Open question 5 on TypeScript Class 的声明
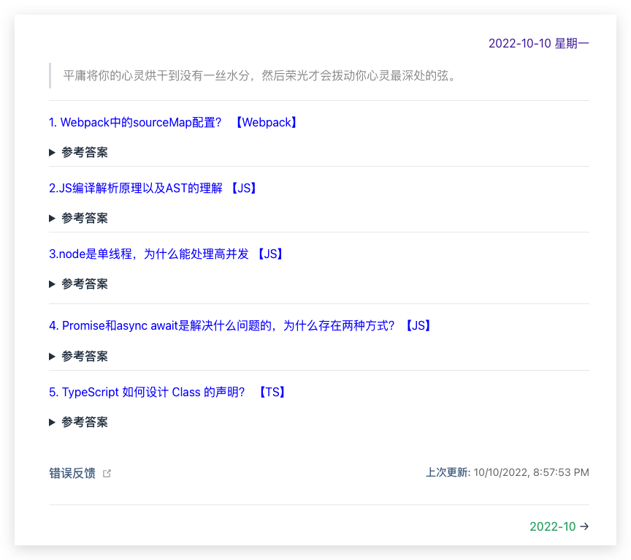The height and width of the screenshot is (560, 631). coord(147,392)
